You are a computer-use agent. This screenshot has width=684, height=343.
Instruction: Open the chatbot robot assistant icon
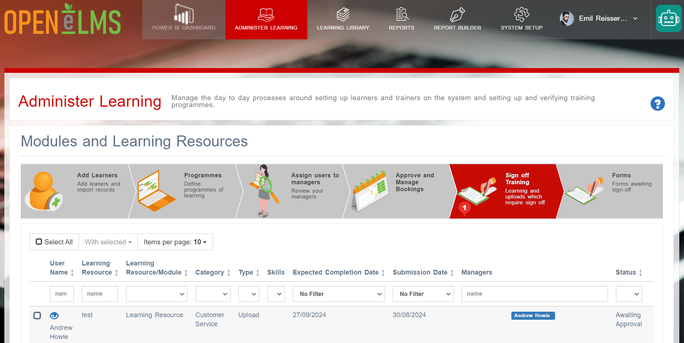pos(669,19)
